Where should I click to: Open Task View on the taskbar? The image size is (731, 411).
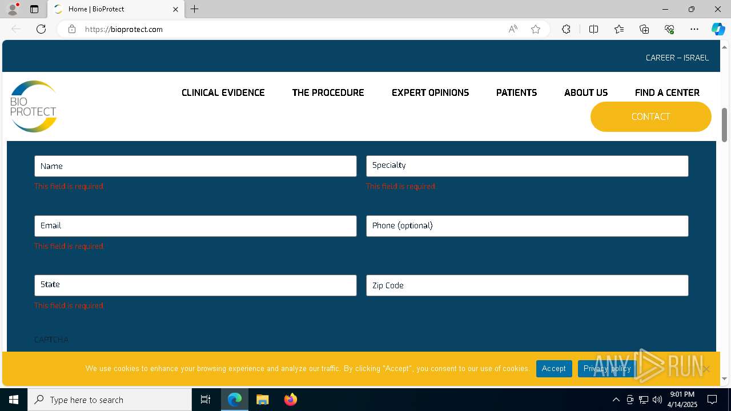point(206,400)
